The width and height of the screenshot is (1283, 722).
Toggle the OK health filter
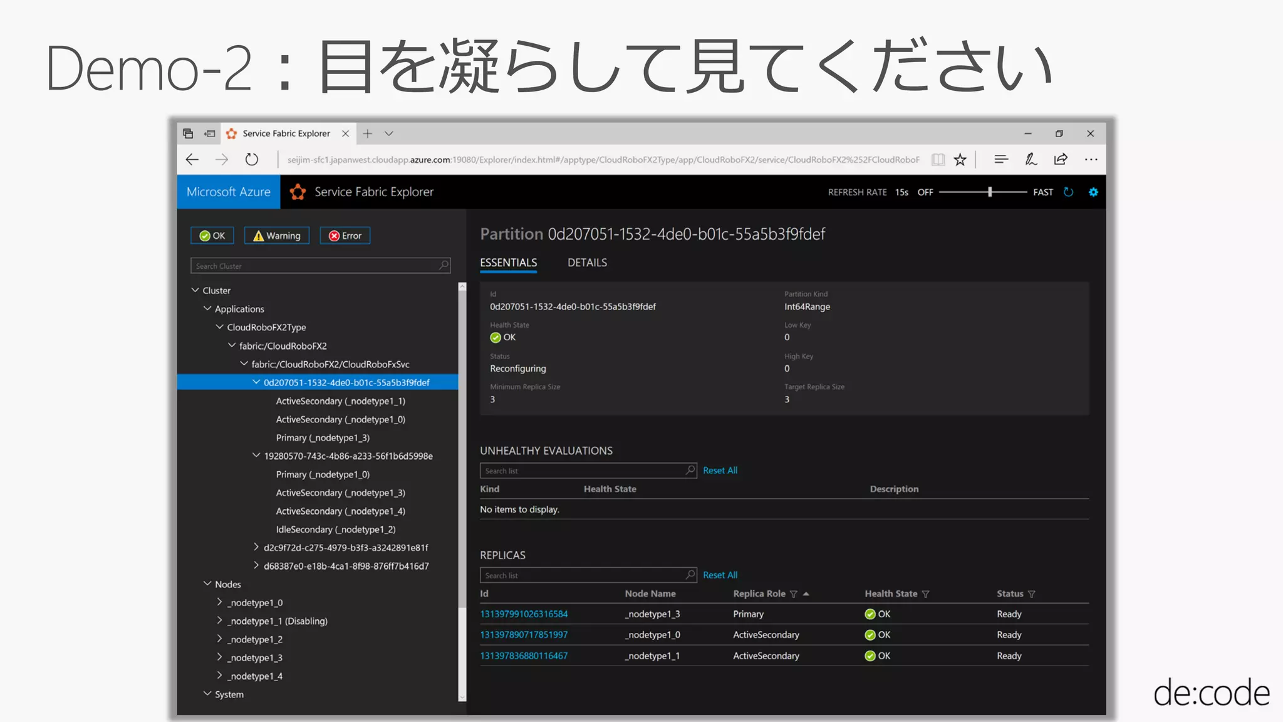point(212,236)
